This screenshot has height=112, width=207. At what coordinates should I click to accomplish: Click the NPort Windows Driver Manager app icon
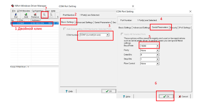click(x=13, y=6)
